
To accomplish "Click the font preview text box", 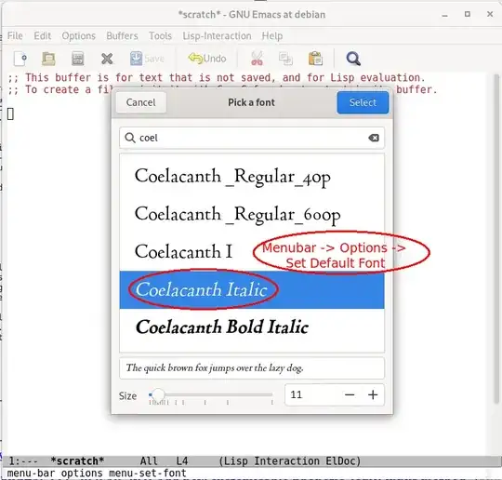I will (x=252, y=367).
